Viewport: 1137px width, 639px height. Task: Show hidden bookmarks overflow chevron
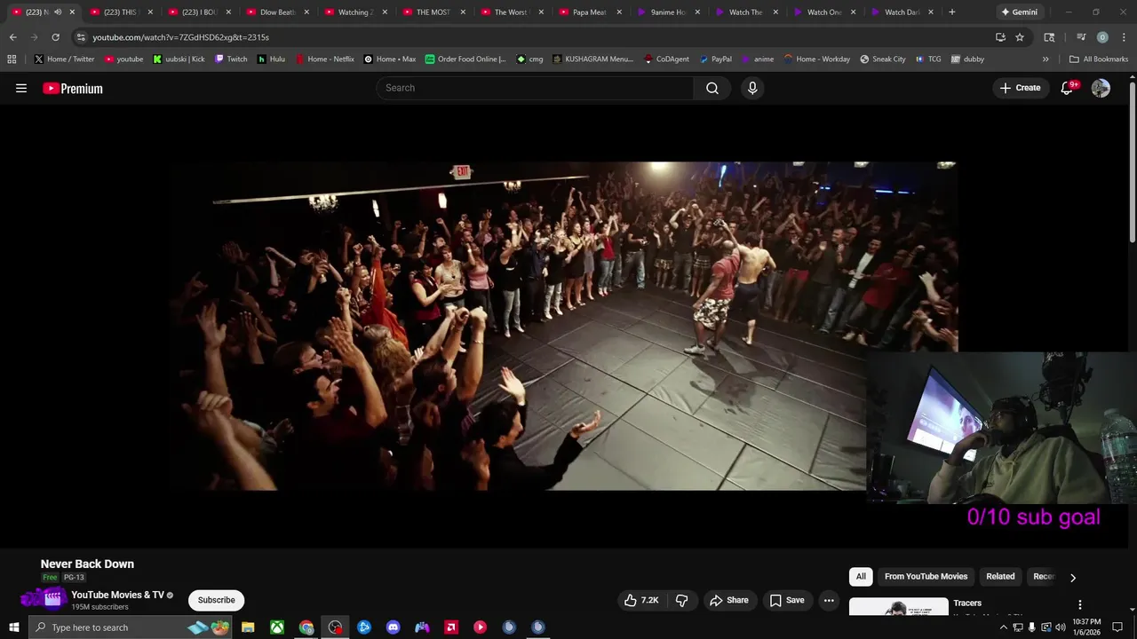pos(1046,59)
